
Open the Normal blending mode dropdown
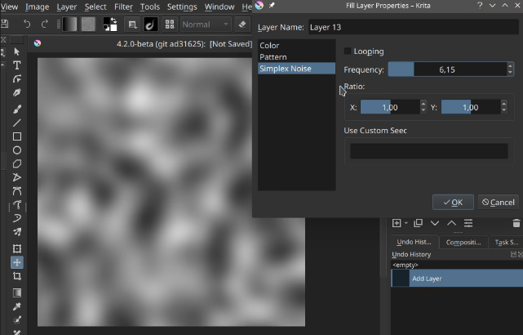[x=206, y=25]
